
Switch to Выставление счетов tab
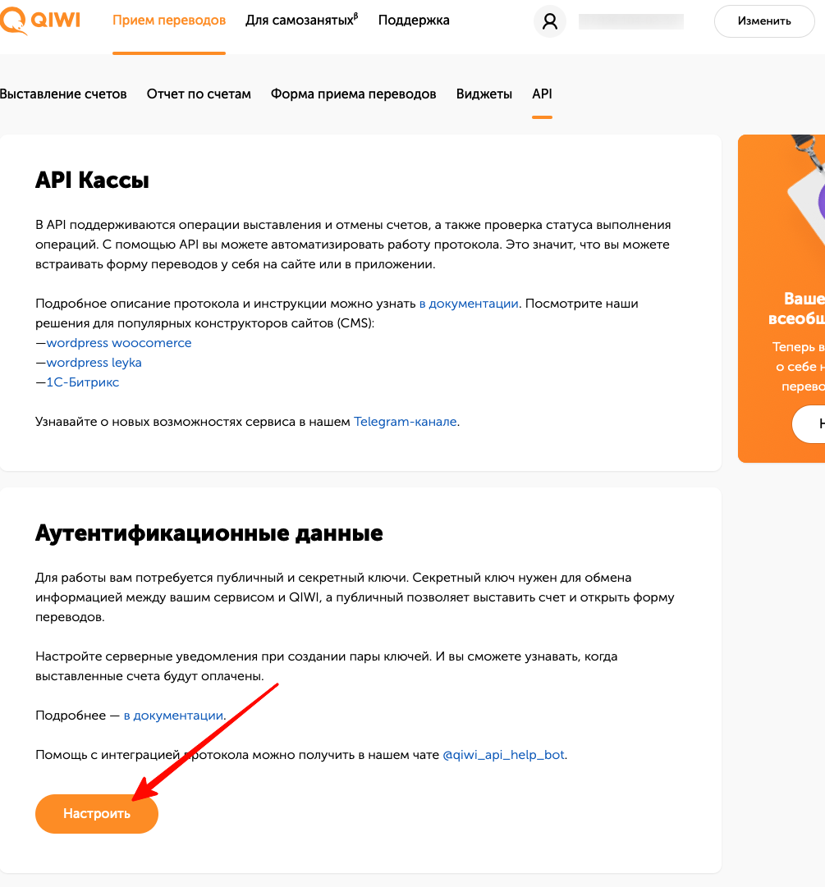pyautogui.click(x=63, y=94)
